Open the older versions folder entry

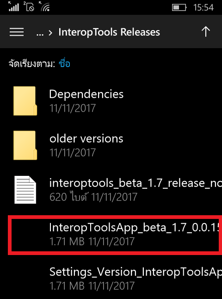115,145
